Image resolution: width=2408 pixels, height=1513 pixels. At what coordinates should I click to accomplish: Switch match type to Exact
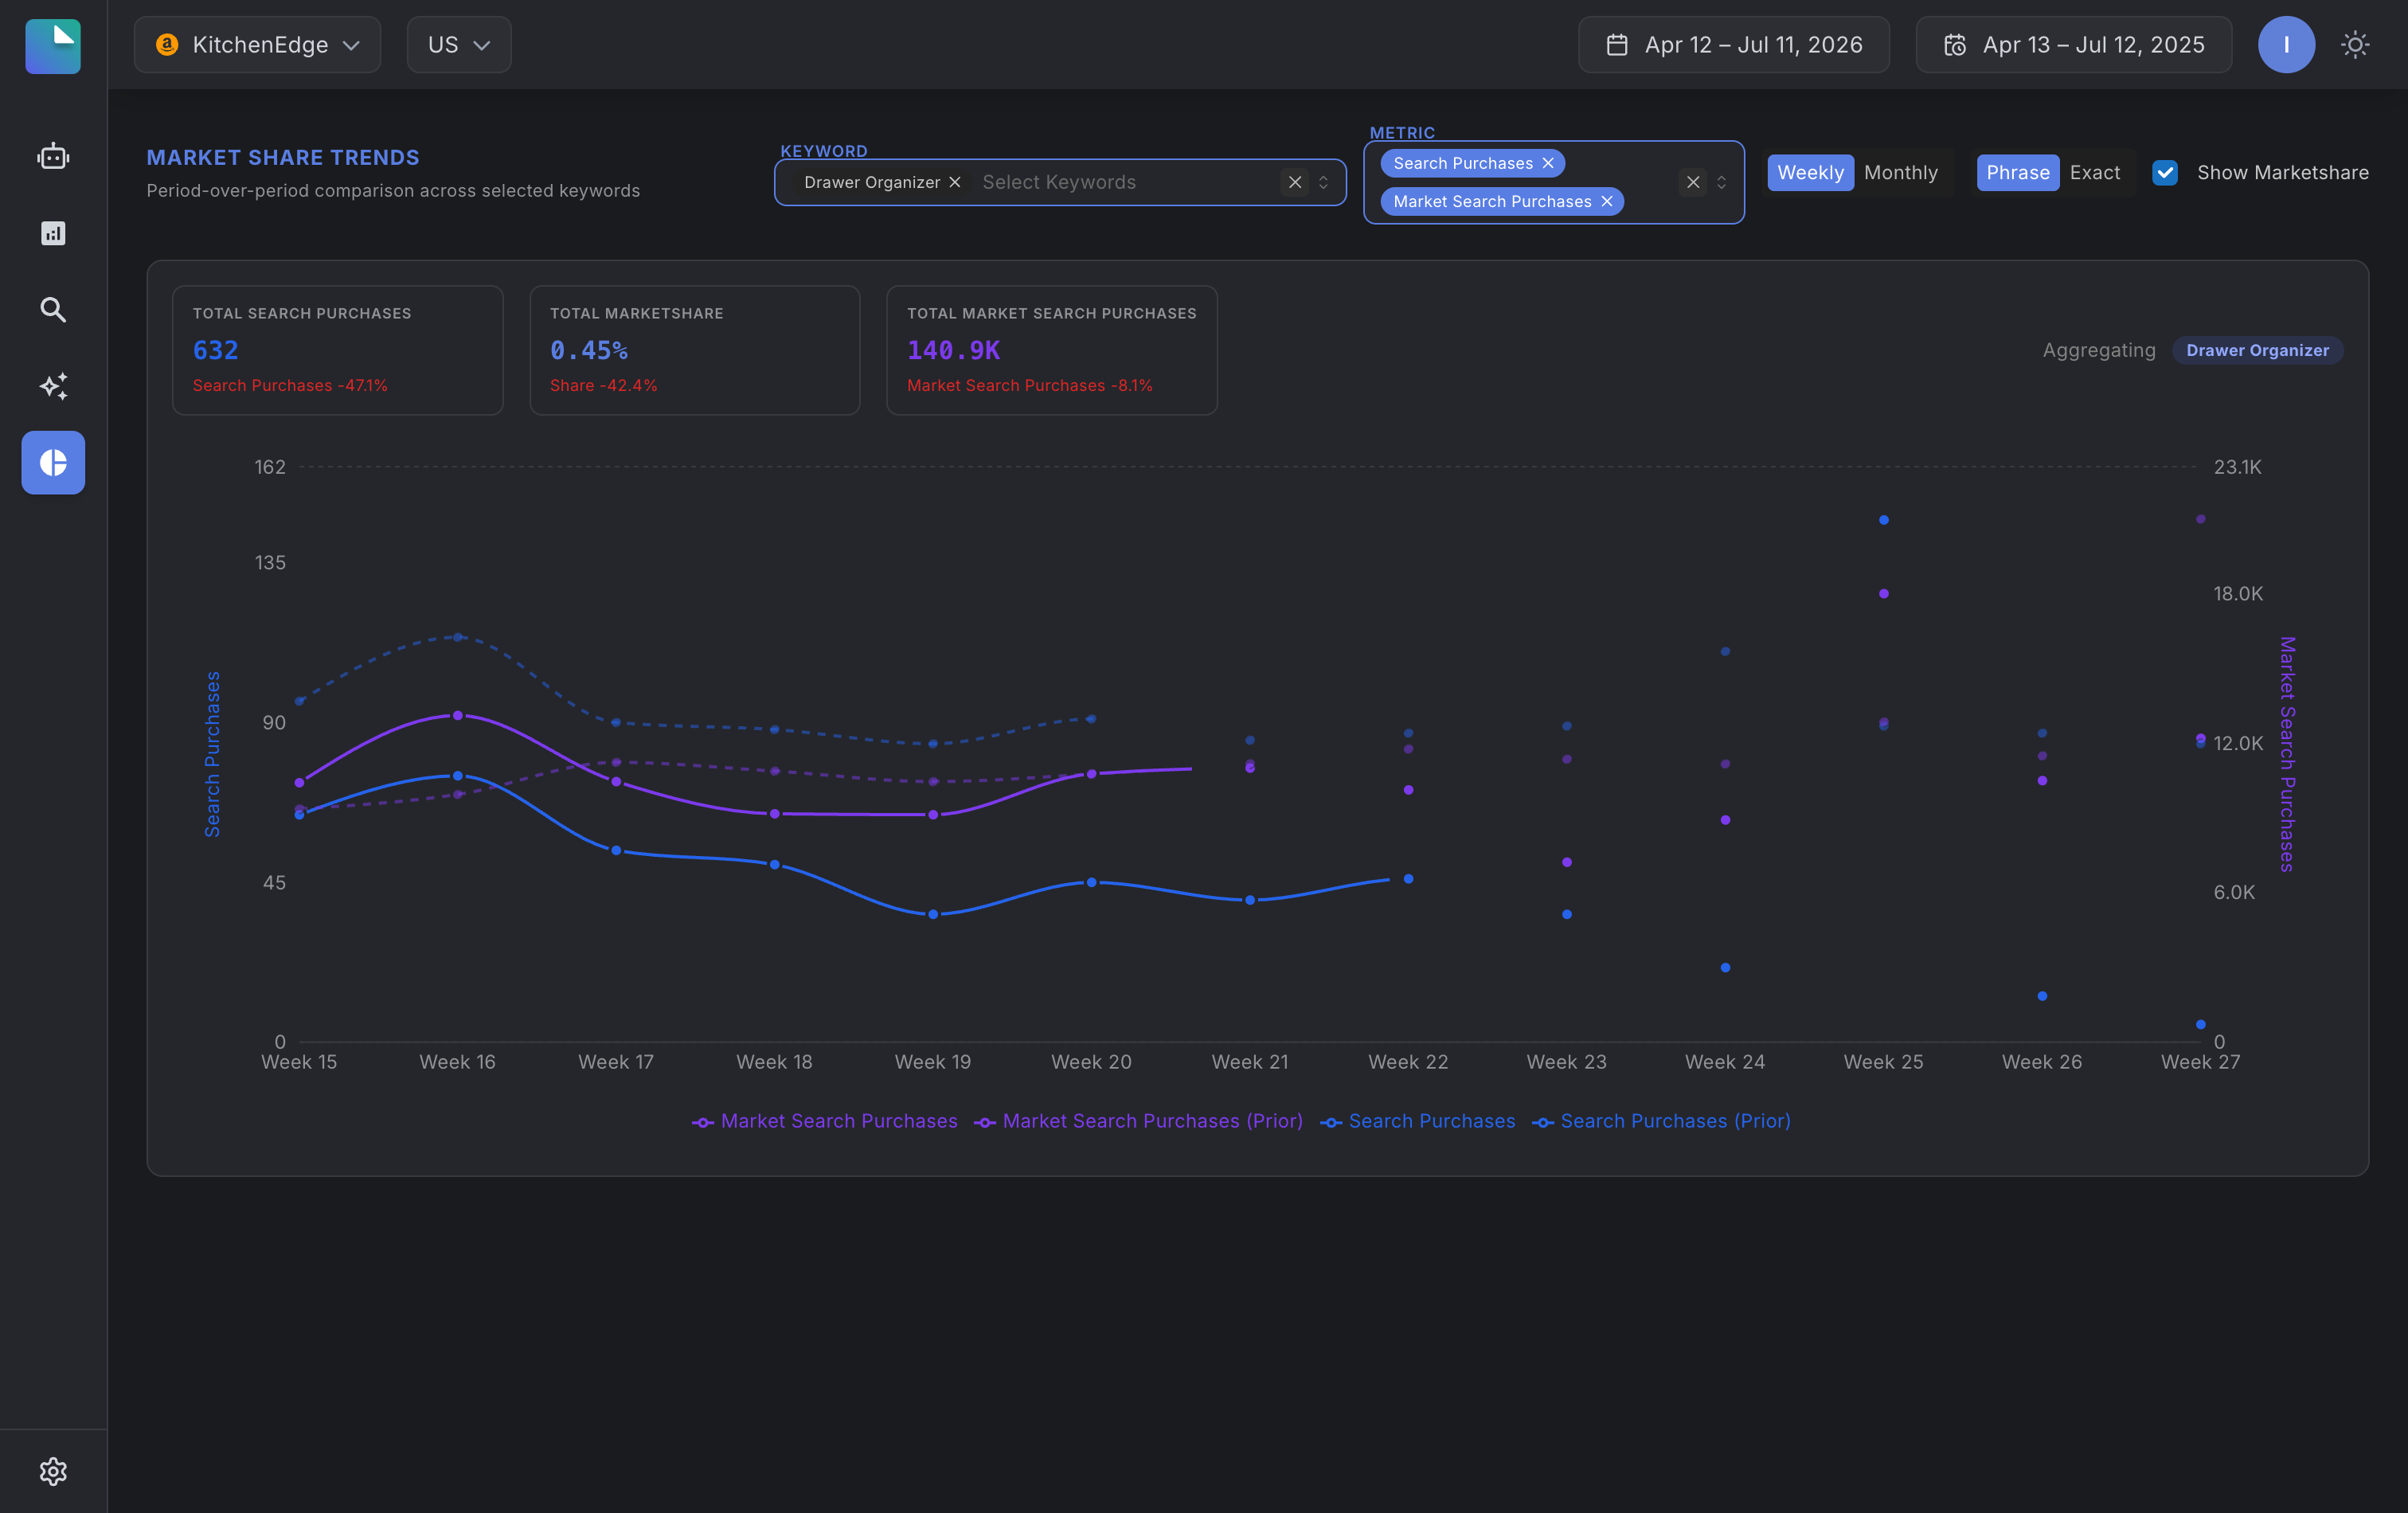[x=2094, y=173]
